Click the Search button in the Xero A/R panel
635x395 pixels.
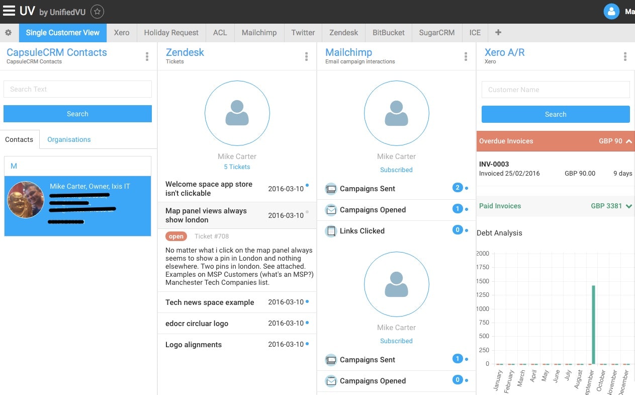tap(555, 114)
